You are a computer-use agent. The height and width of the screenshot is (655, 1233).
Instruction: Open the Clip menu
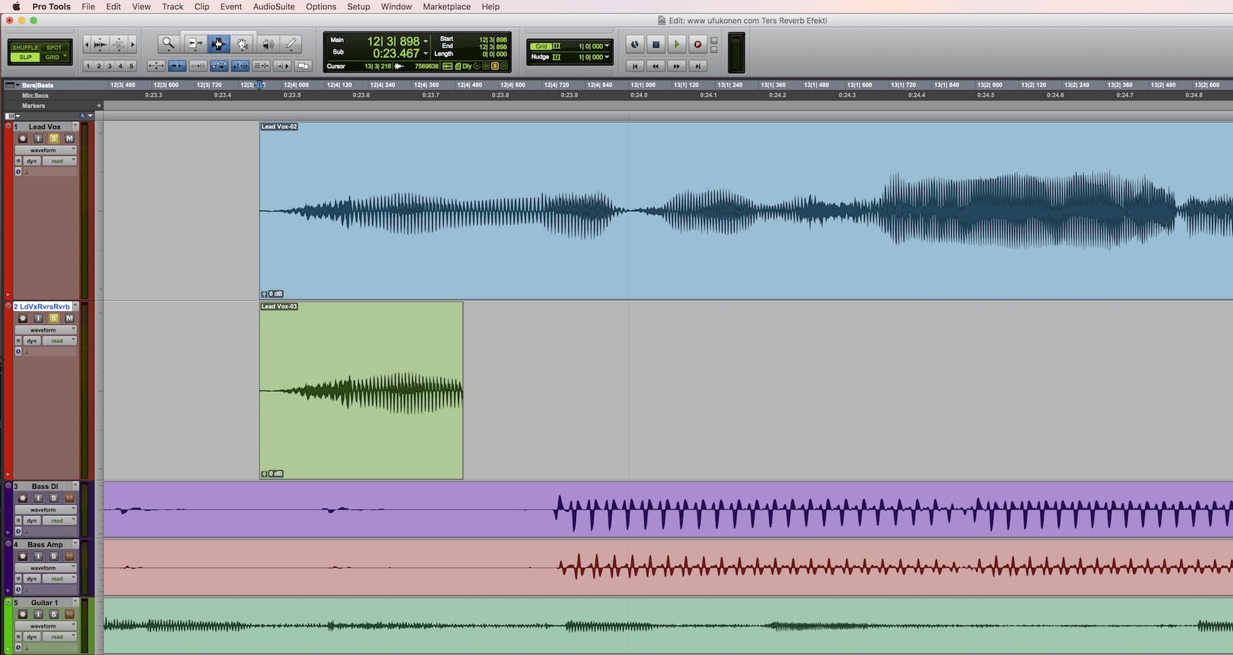point(202,6)
